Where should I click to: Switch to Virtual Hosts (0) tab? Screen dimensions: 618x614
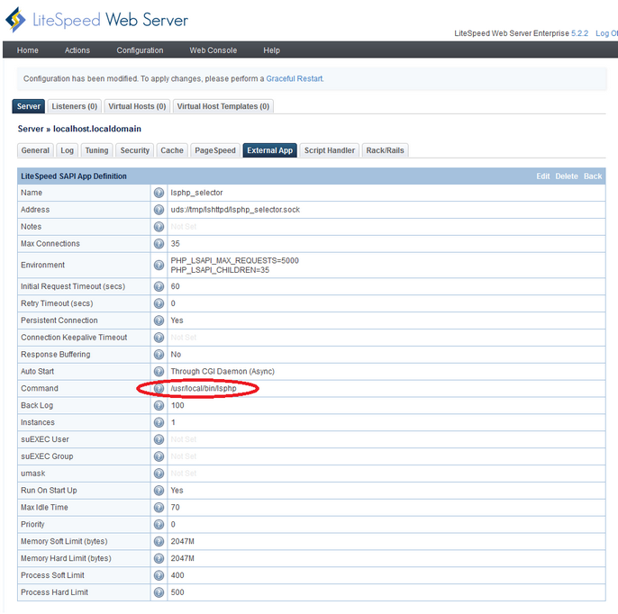click(137, 106)
